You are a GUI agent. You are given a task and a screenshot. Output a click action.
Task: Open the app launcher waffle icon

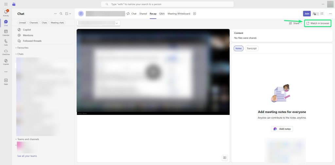click(x=6, y=4)
